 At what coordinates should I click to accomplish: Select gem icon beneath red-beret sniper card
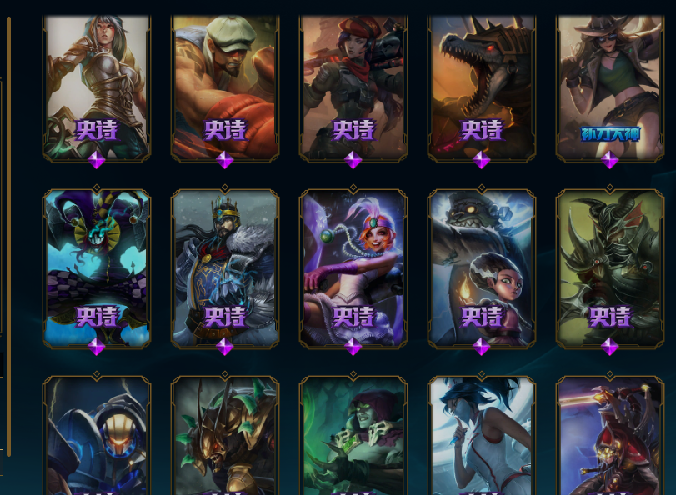(353, 160)
